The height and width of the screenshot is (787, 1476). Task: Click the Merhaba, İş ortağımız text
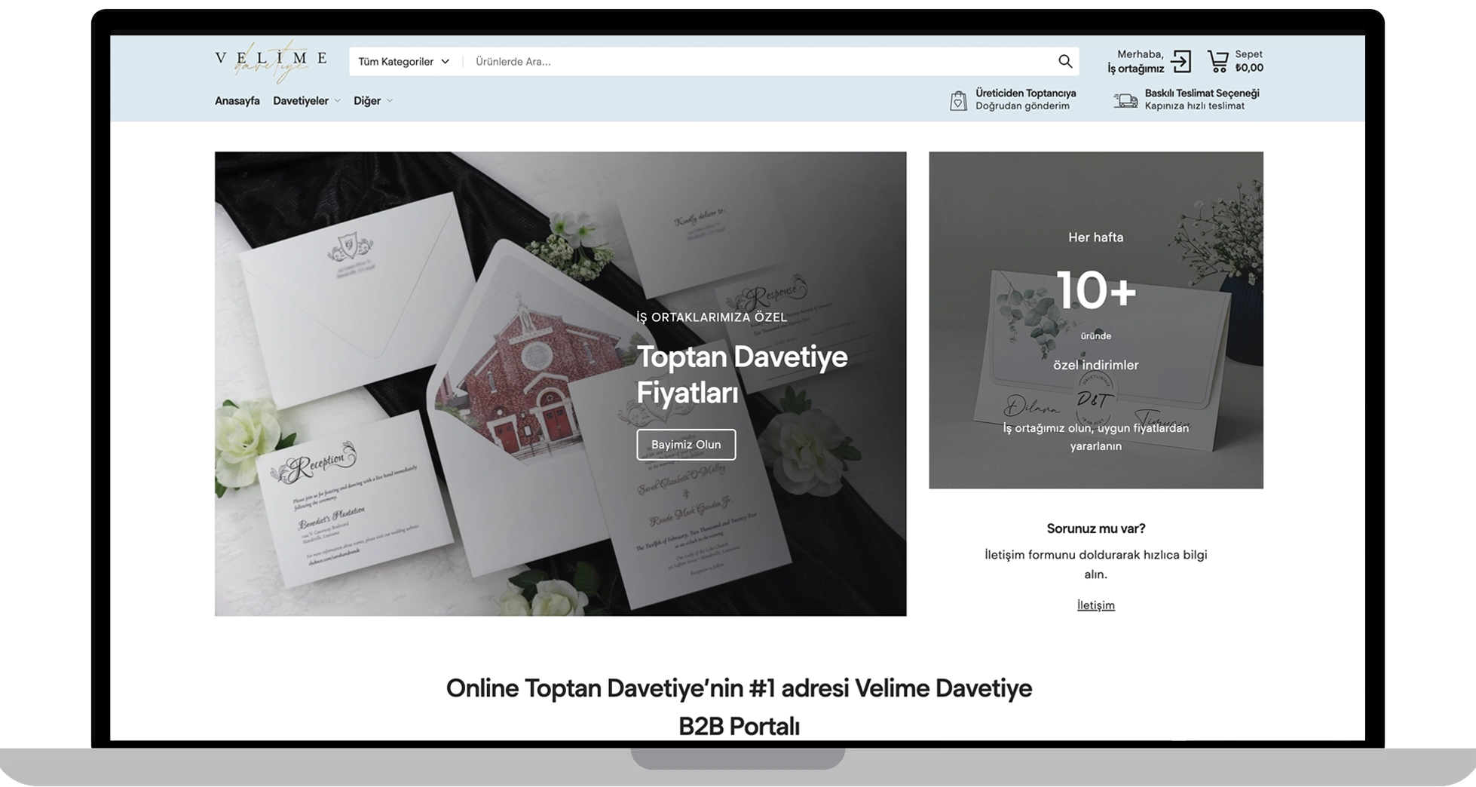coord(1136,62)
